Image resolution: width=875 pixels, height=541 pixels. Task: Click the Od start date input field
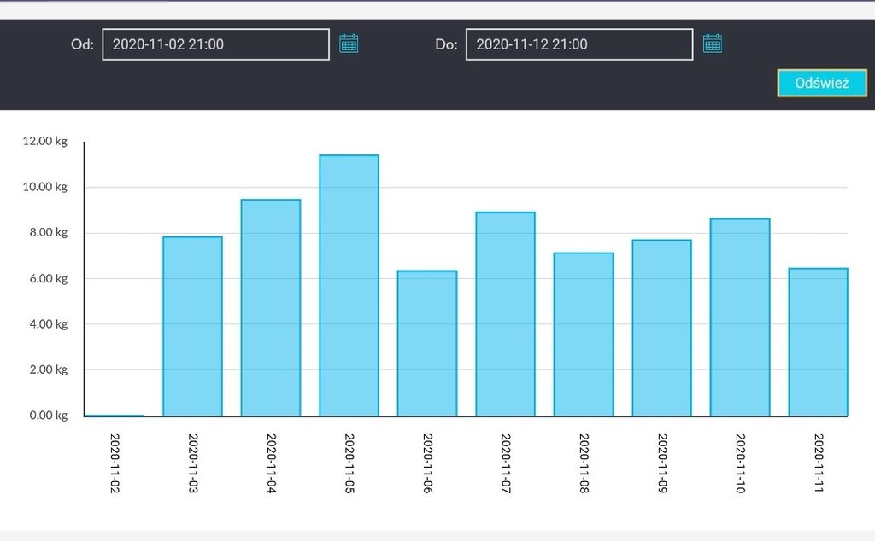pyautogui.click(x=215, y=44)
